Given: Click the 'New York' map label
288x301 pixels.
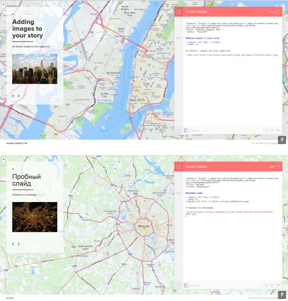Looking at the screenshot, I should (137, 100).
